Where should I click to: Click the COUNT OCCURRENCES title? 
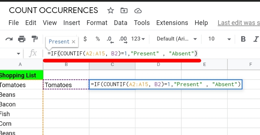(53, 10)
